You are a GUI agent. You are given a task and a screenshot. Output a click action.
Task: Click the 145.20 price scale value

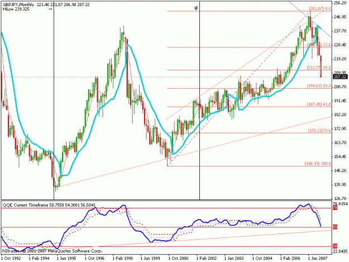[x=340, y=170]
